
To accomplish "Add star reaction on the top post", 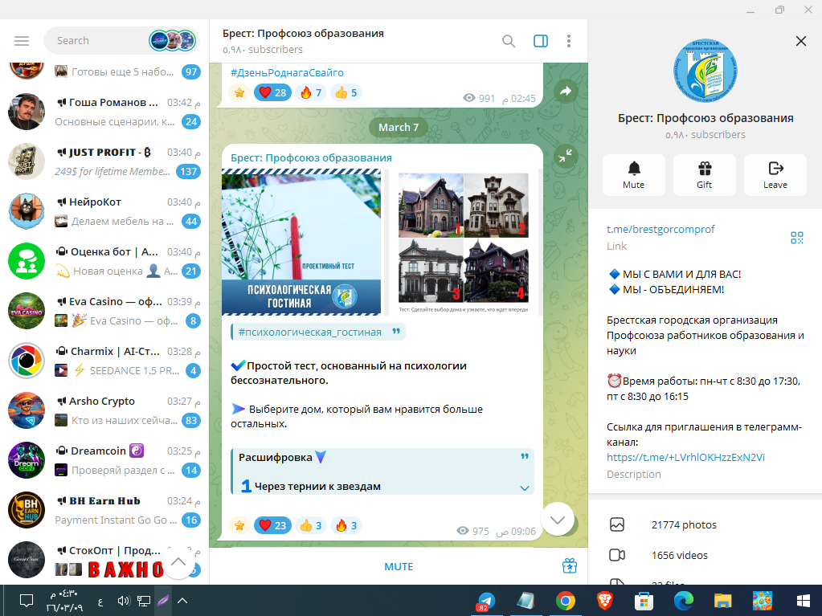I will point(239,92).
